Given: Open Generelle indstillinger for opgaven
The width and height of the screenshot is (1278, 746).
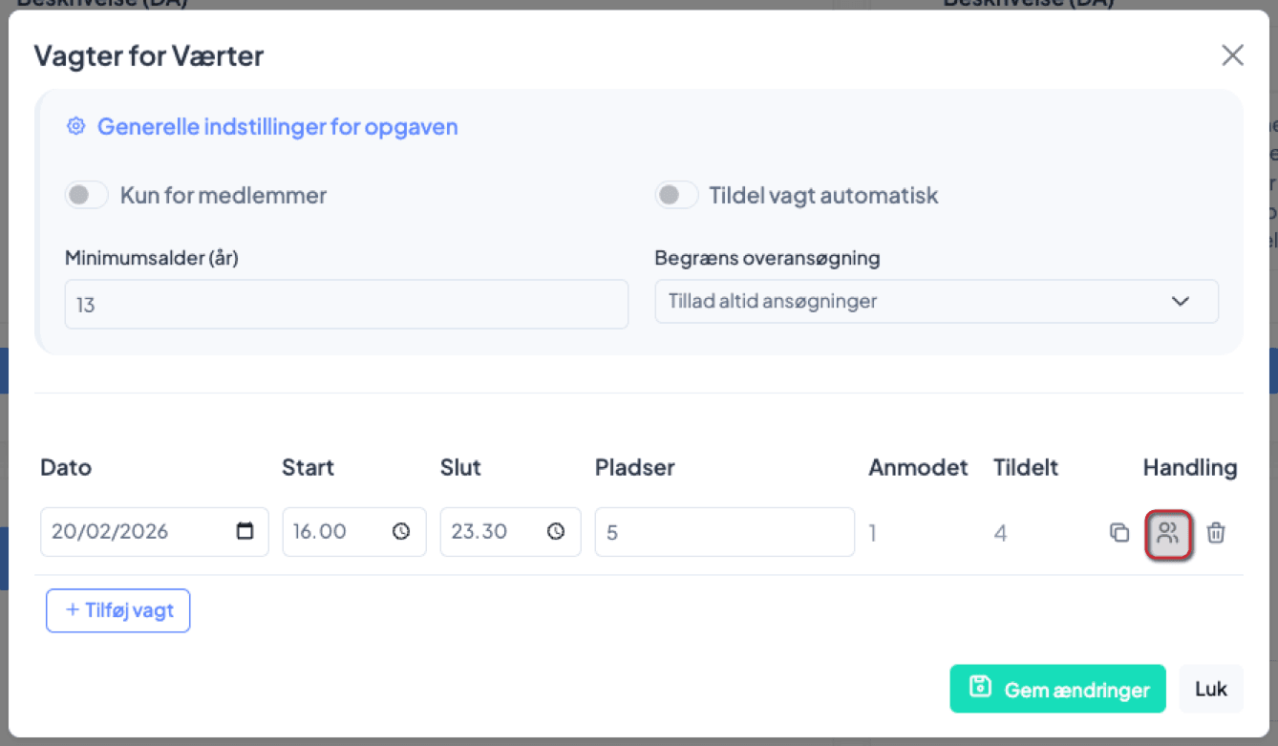Looking at the screenshot, I should point(278,126).
